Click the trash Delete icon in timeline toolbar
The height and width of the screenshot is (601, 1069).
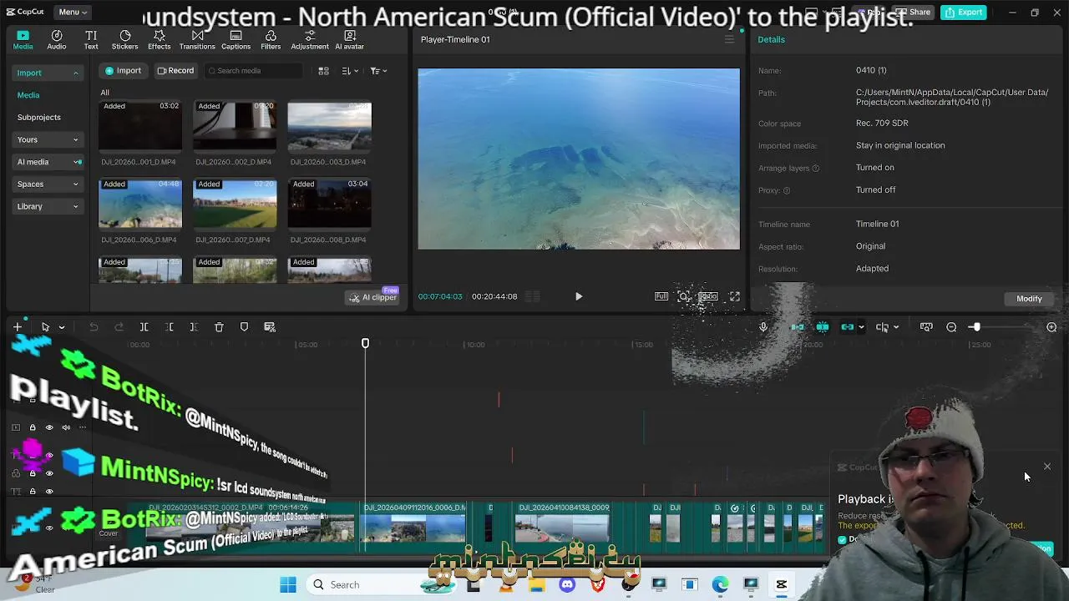click(x=219, y=327)
